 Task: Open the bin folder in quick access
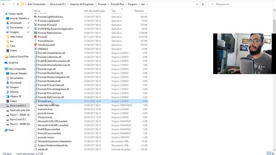(12, 41)
